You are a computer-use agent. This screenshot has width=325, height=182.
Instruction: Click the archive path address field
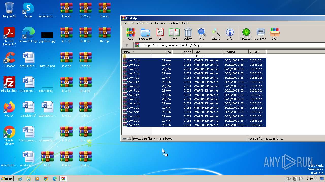(230, 45)
